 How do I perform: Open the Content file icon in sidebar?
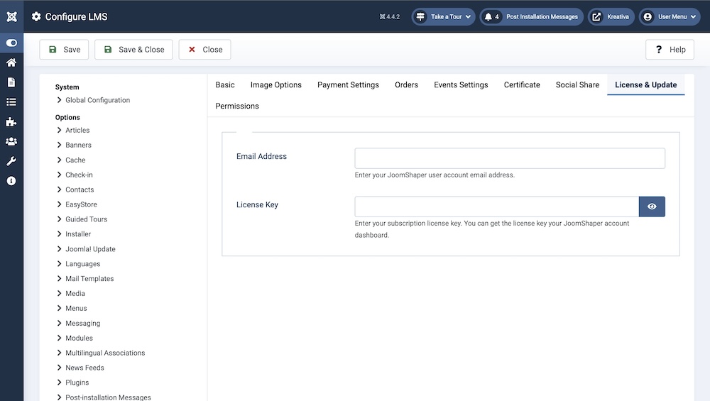[x=11, y=82]
